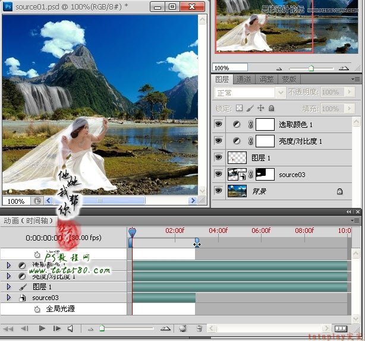Jump to the first frame of animation
Screen dimensions: 365x341
pyautogui.click(x=8, y=328)
